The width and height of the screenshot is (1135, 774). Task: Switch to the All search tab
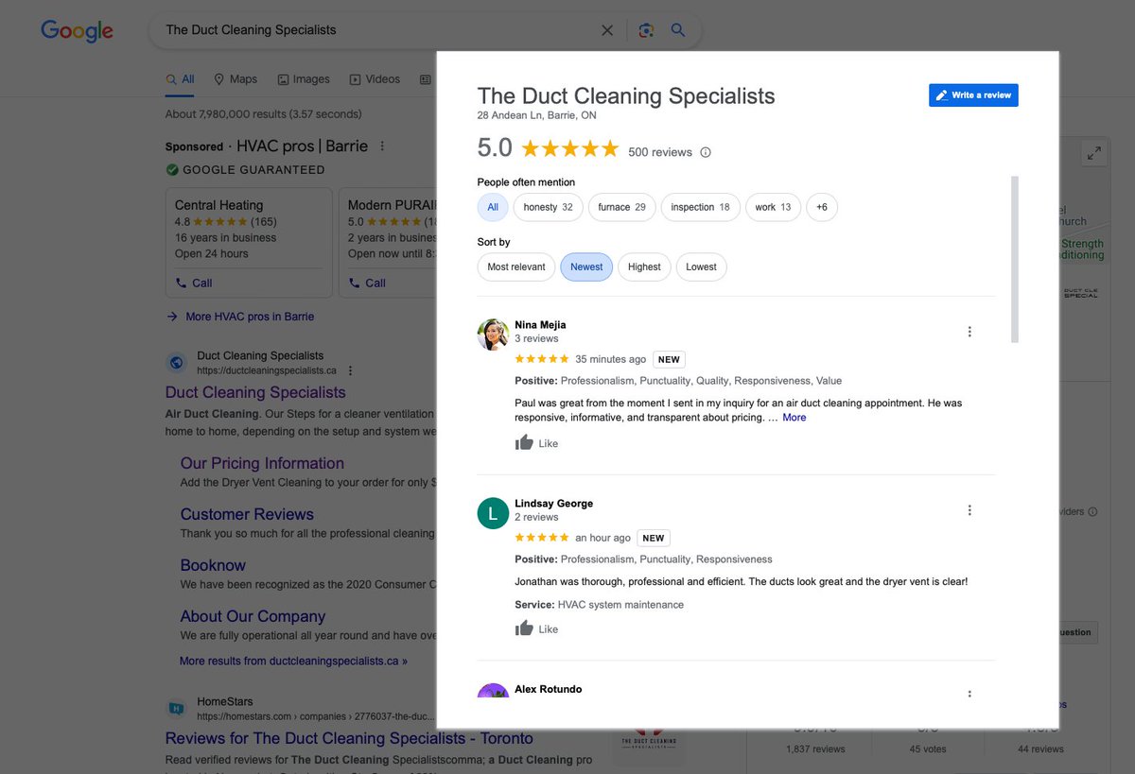[x=180, y=79]
